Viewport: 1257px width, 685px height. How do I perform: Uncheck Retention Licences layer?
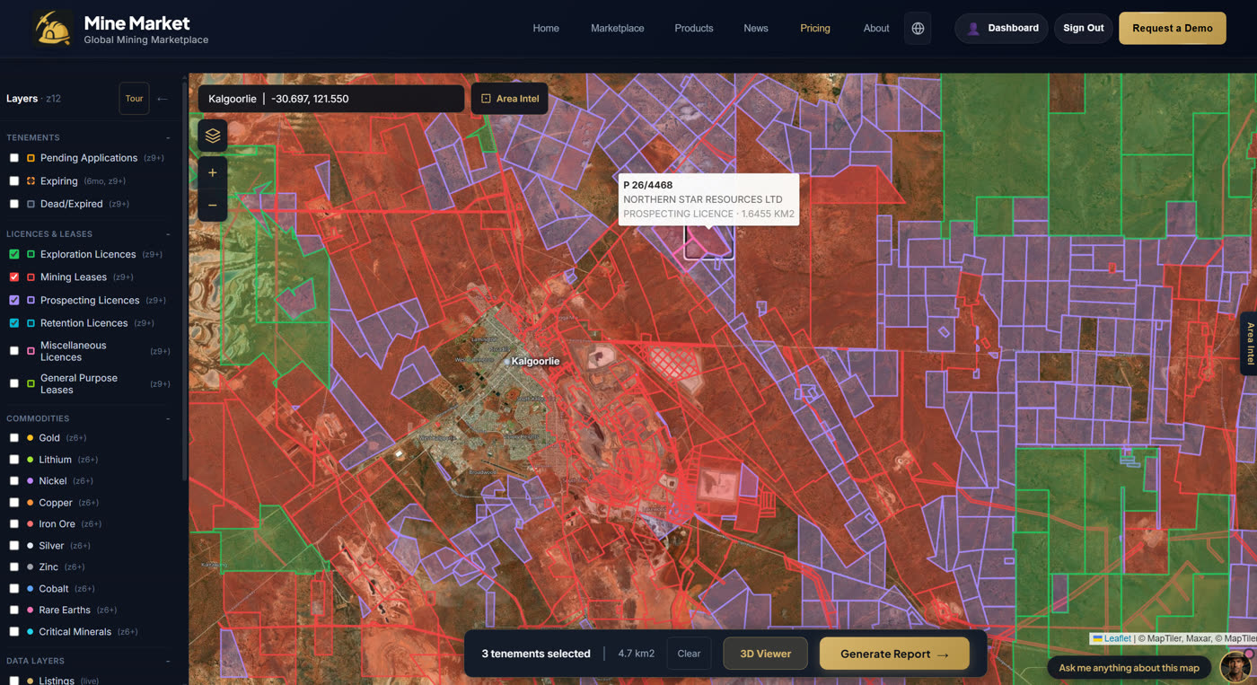pos(14,323)
